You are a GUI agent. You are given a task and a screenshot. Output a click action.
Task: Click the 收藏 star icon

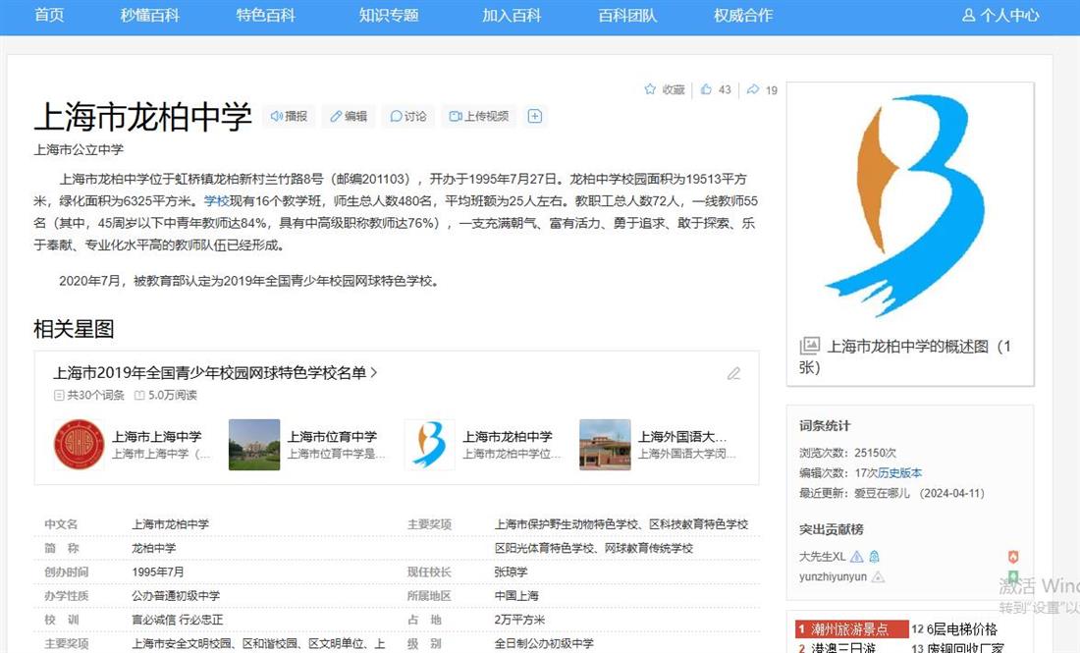click(x=650, y=88)
